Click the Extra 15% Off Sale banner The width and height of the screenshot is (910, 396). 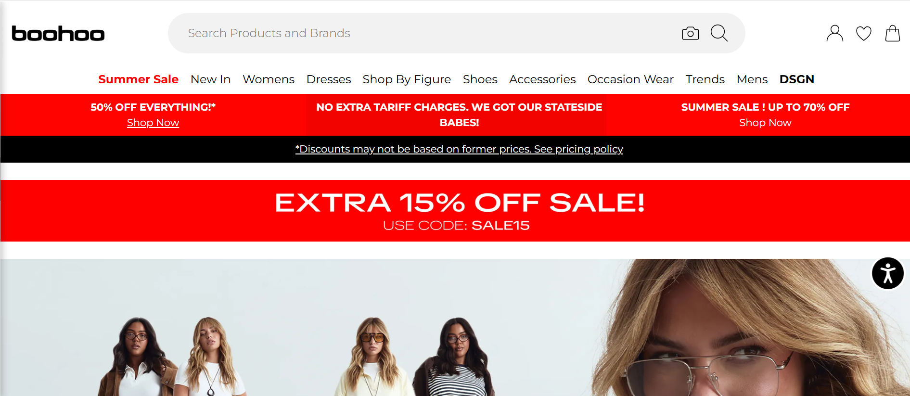pos(455,211)
